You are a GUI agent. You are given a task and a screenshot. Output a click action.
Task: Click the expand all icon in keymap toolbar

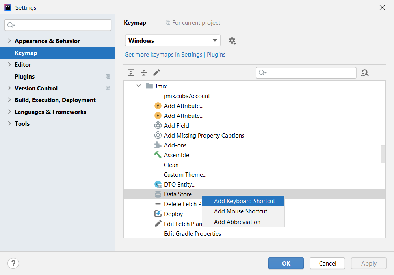point(131,73)
